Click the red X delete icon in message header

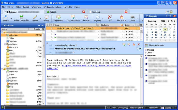(x=139, y=45)
